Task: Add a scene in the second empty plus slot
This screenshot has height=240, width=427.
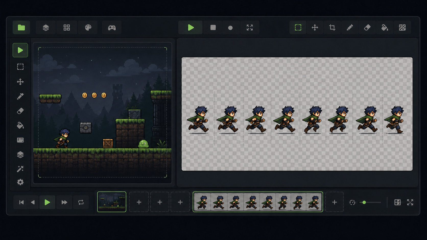Action: click(160, 202)
